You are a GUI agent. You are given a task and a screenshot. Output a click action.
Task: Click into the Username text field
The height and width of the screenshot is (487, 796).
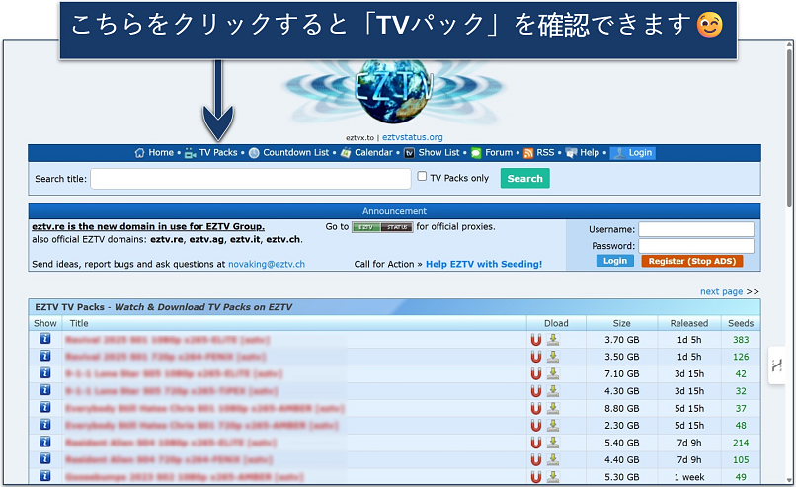pos(695,229)
